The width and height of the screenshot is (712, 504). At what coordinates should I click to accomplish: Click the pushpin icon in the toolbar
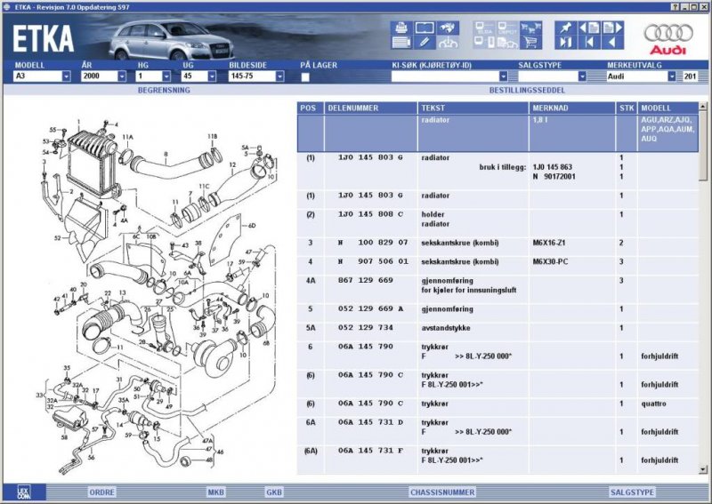[x=565, y=28]
